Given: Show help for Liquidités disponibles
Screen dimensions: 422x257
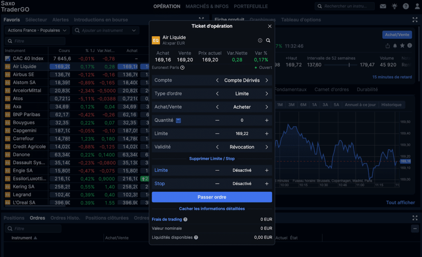Looking at the screenshot, I should point(196,237).
